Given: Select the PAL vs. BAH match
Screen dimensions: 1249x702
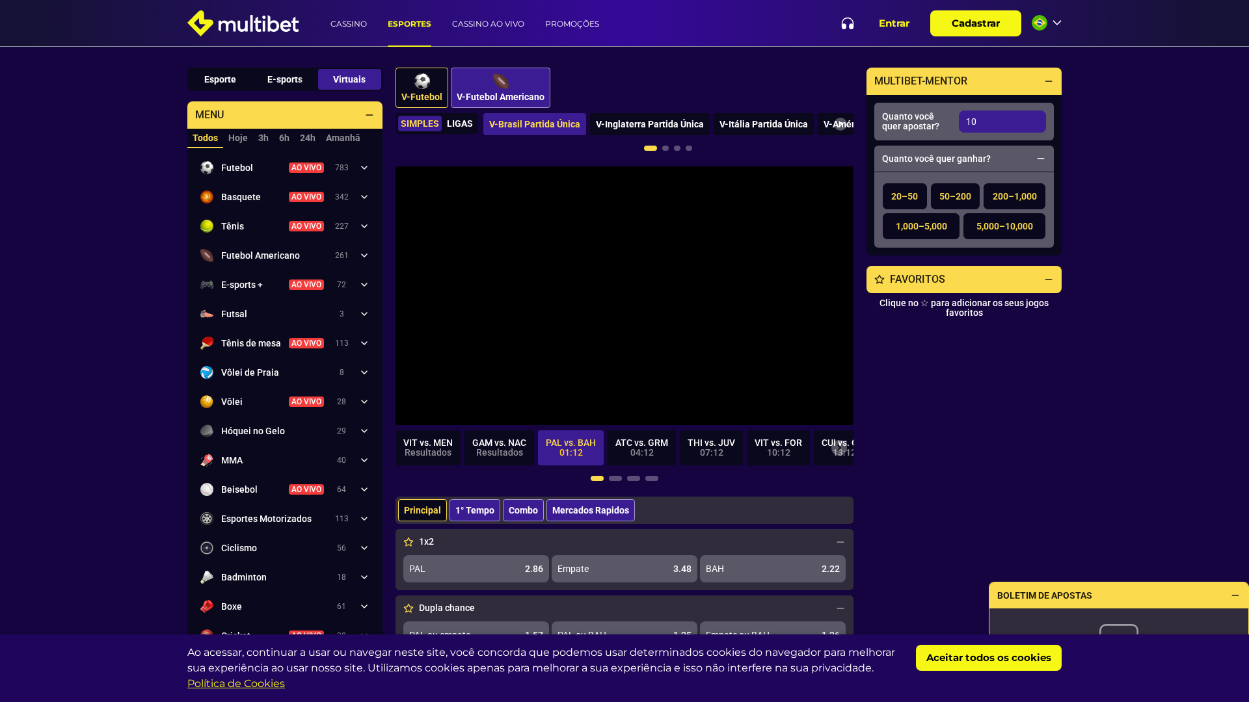Looking at the screenshot, I should (x=571, y=448).
